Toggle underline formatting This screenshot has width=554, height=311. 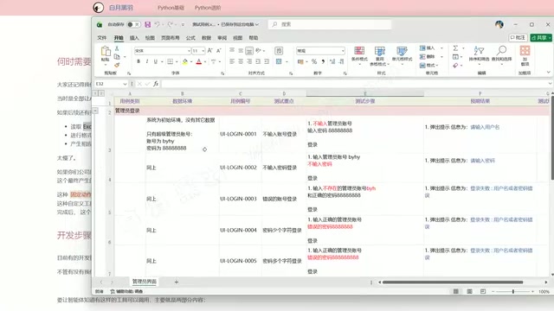156,61
